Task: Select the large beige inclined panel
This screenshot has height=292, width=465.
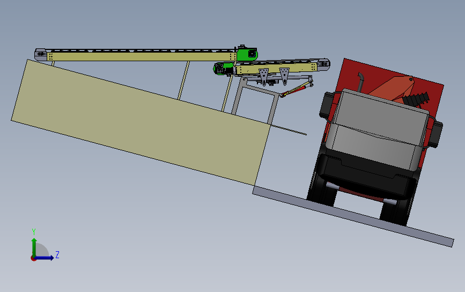Action: [x=141, y=122]
